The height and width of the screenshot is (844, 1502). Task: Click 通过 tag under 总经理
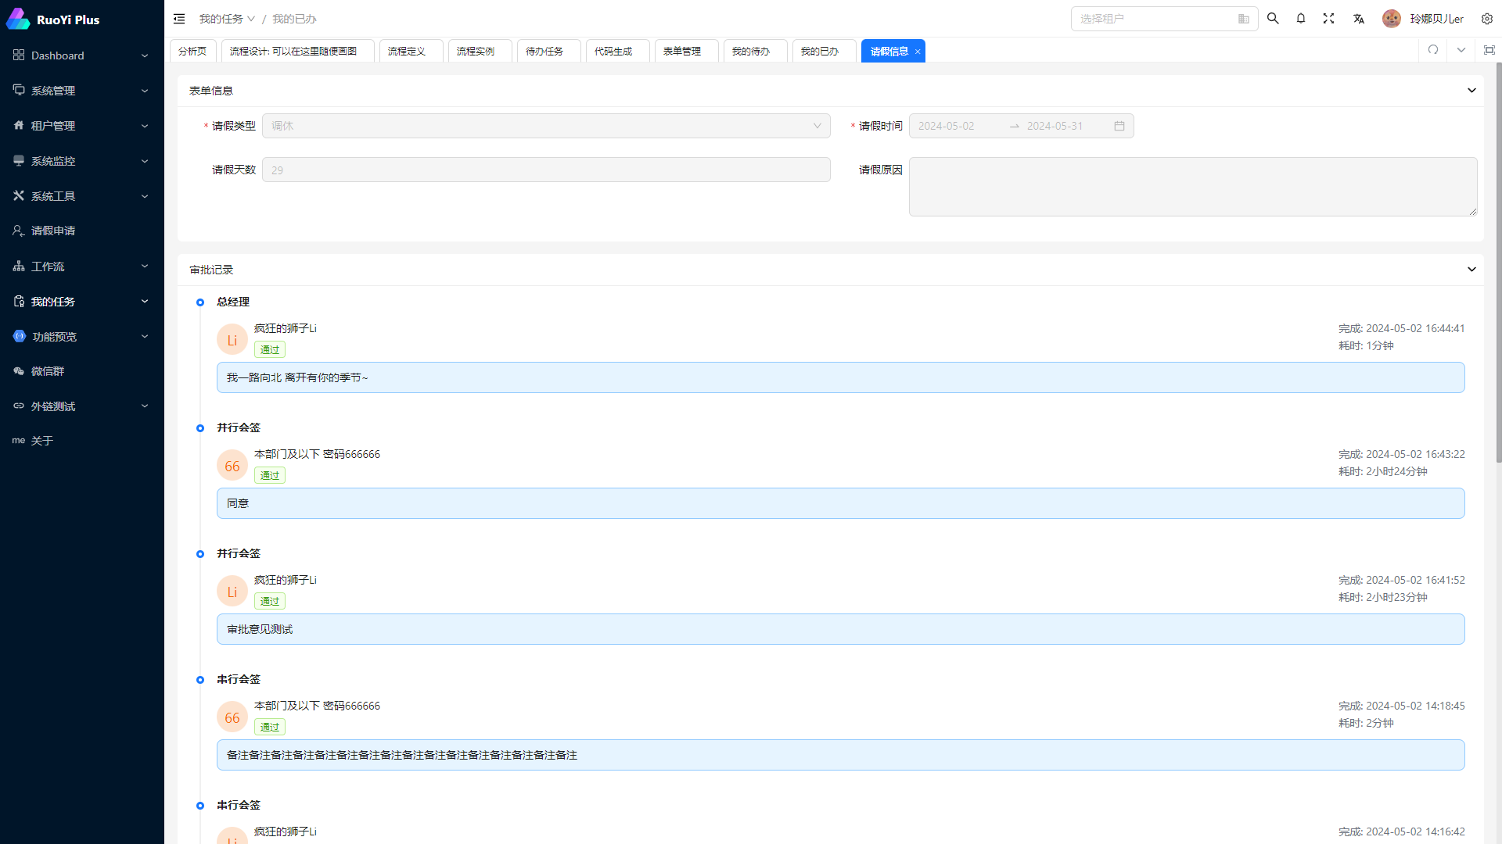270,350
